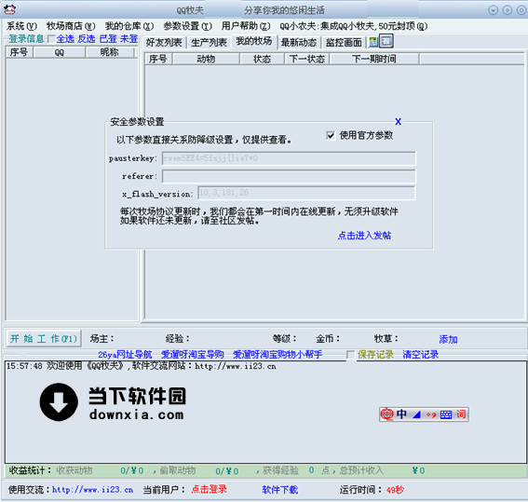Click the 状态 column header
Image resolution: width=528 pixels, height=502 pixels.
tap(262, 59)
